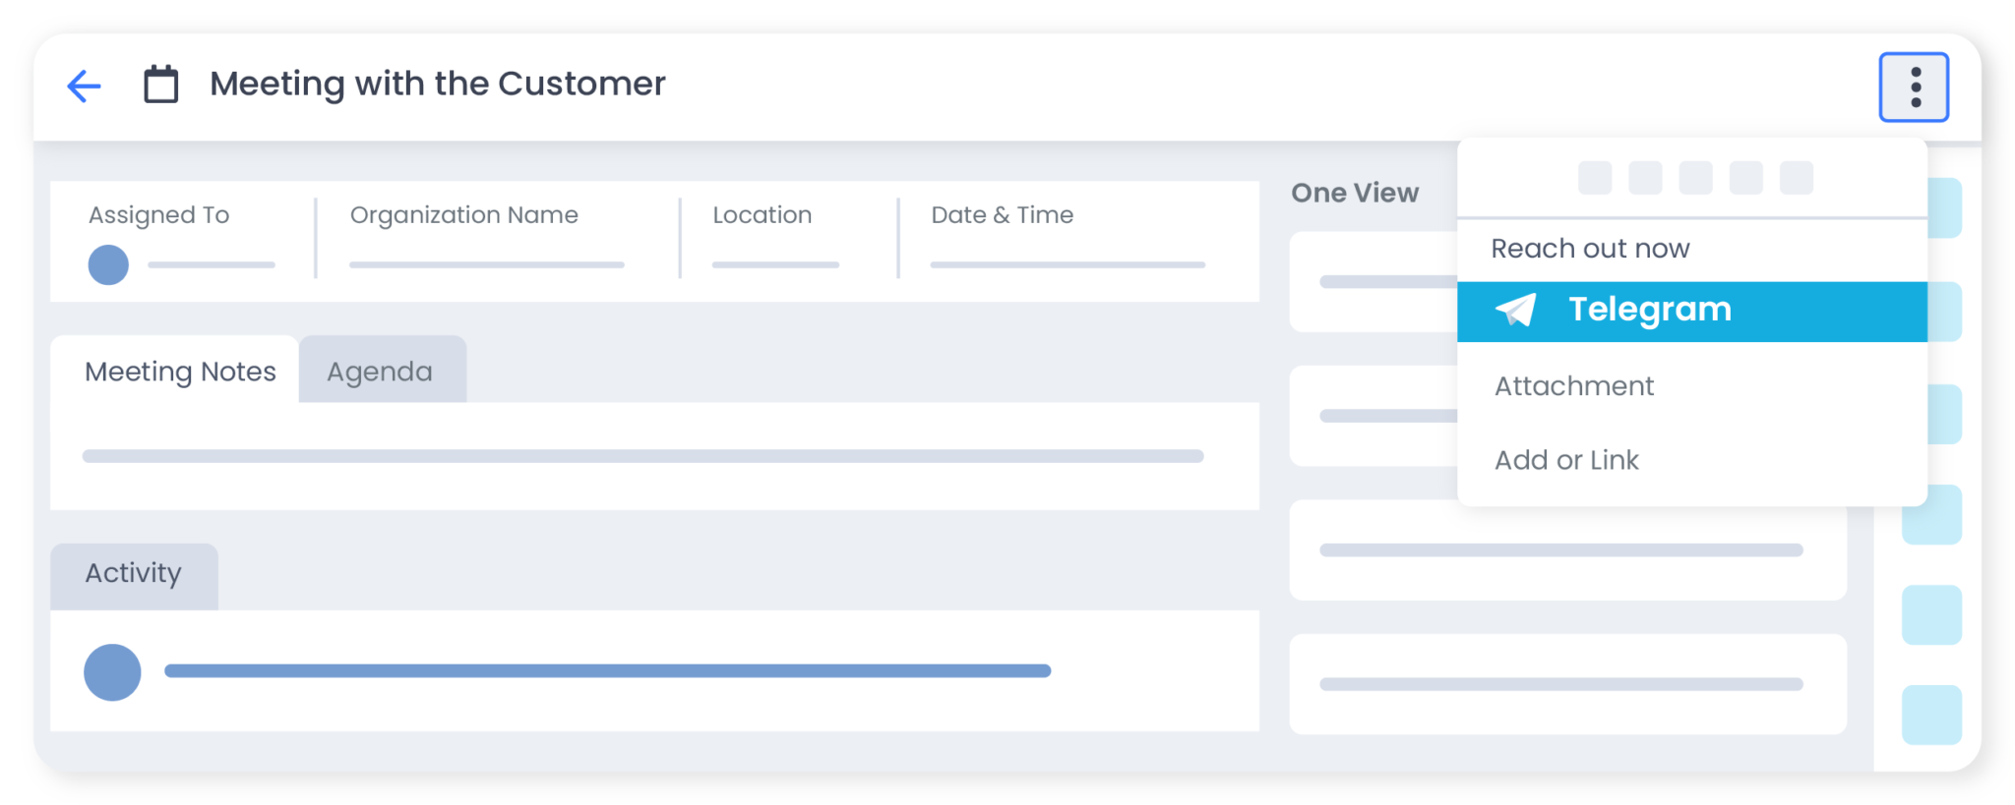Click the Activity entry blue progress line
Image resolution: width=2015 pixels, height=805 pixels.
(x=608, y=671)
